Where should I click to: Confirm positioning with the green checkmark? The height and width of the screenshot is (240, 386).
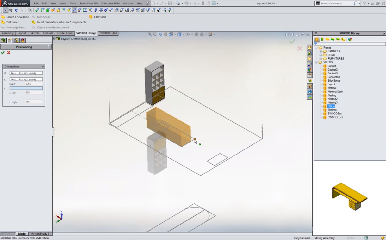(x=3, y=53)
